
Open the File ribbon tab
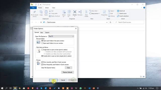tap(33, 8)
